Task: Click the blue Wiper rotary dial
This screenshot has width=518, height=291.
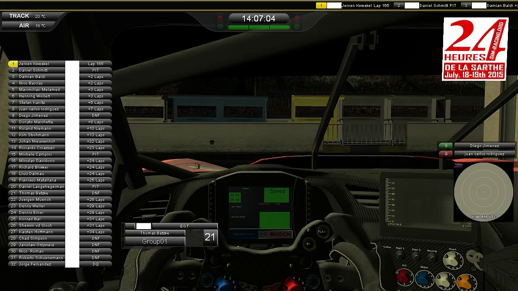Action: [x=424, y=278]
